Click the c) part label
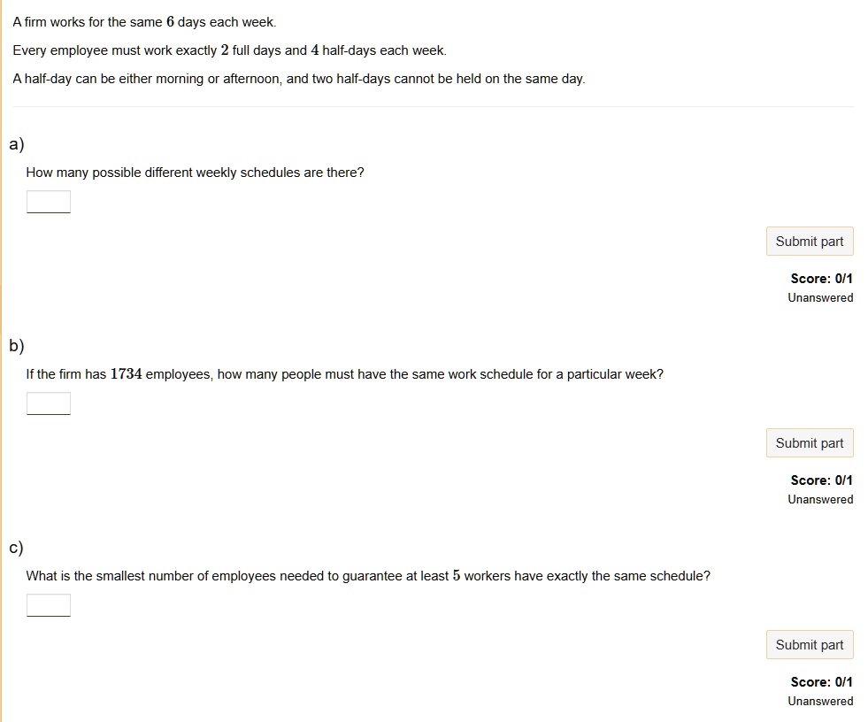The height and width of the screenshot is (722, 868). 17,548
